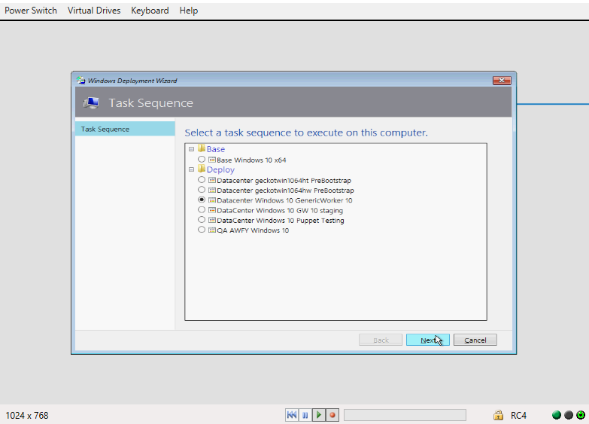Click 'Datacenter Windows 10 GenericWorker 10' text
Image resolution: width=589 pixels, height=424 pixels.
tap(284, 200)
